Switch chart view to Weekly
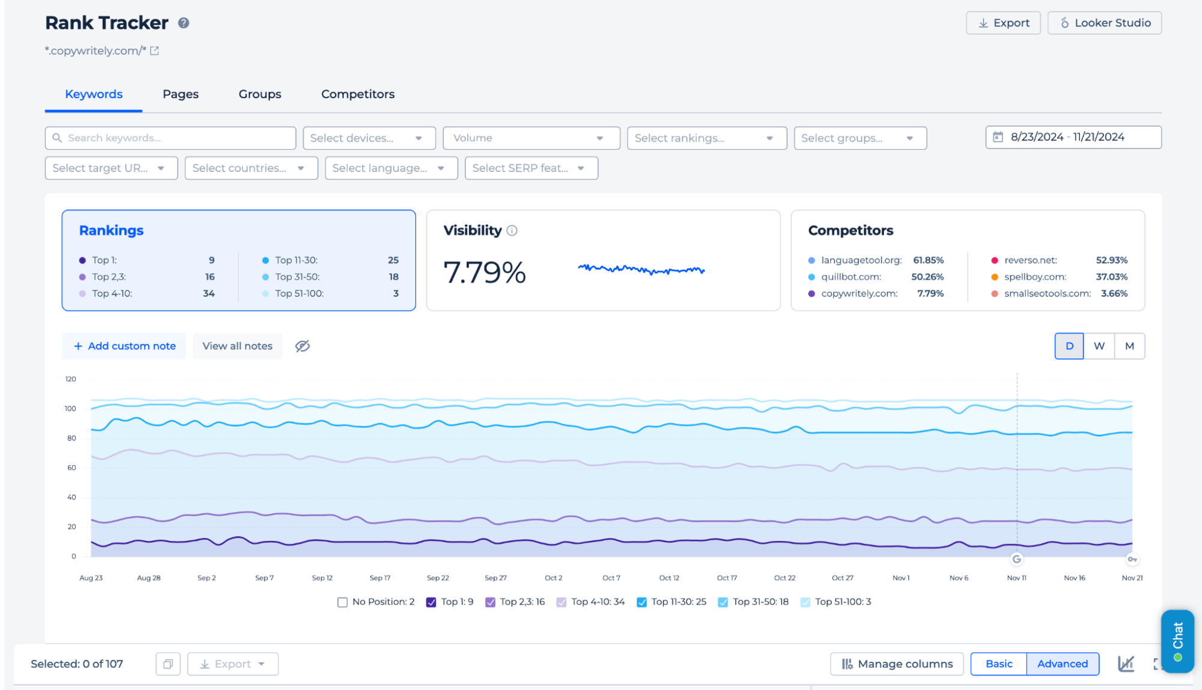This screenshot has height=690, width=1202. (1099, 346)
